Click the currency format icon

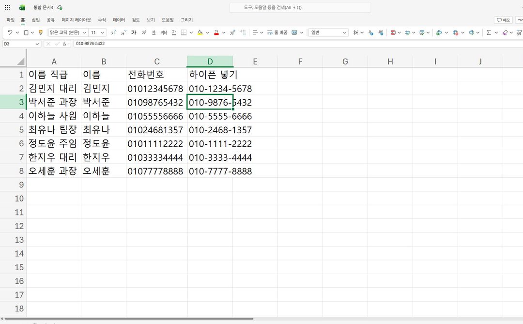point(356,32)
